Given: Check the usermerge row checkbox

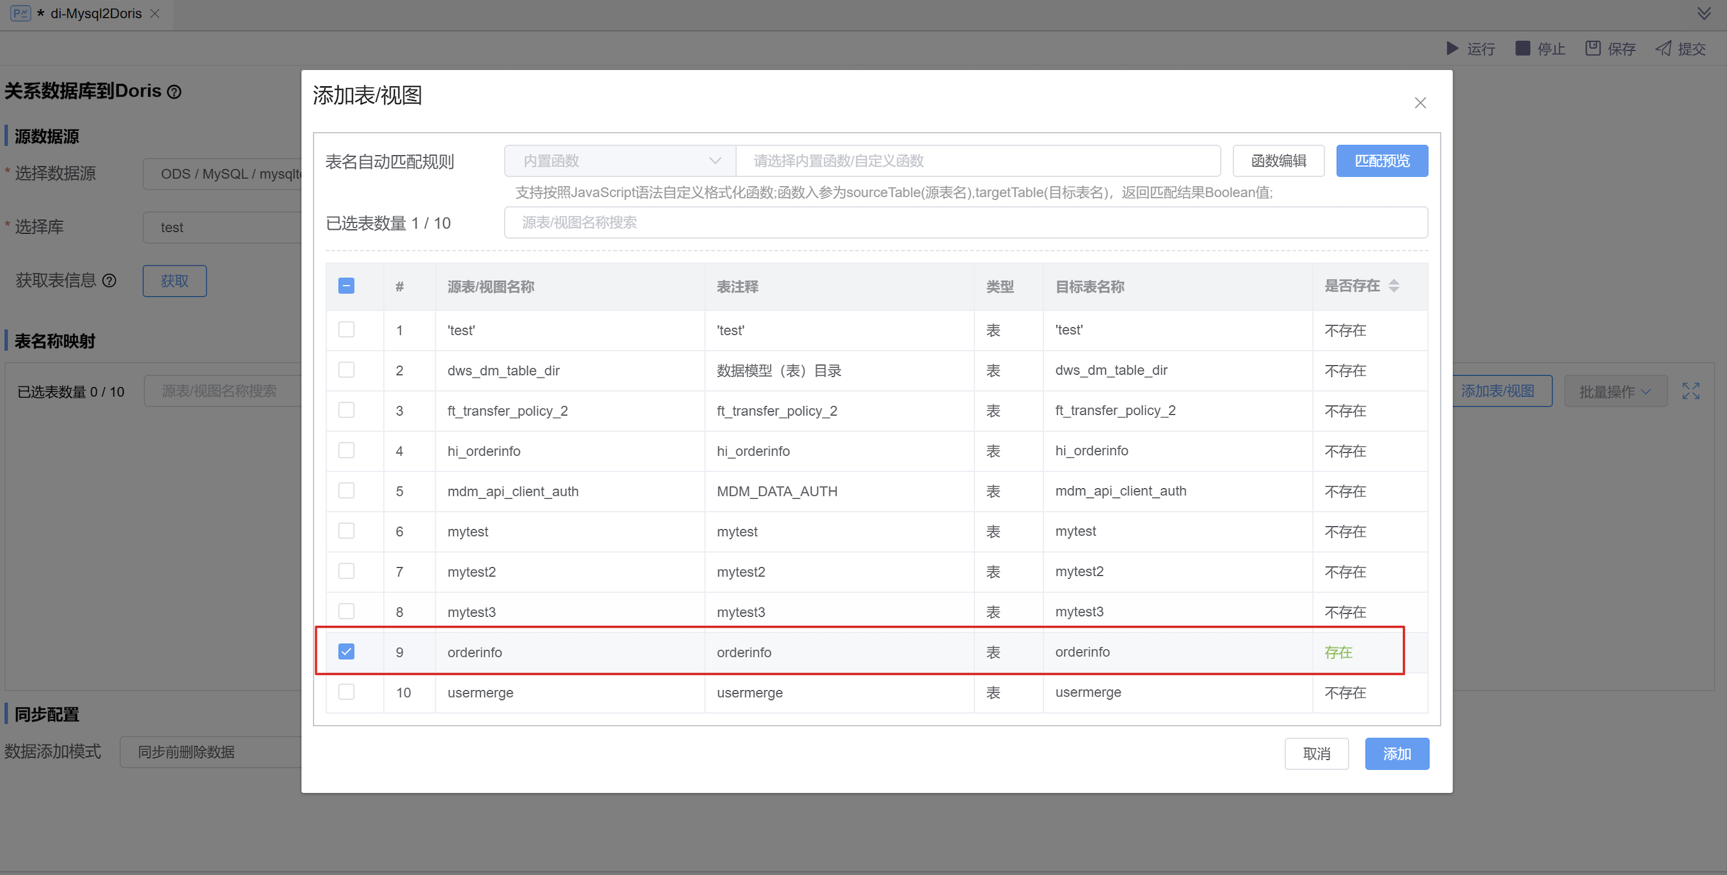Looking at the screenshot, I should [x=346, y=691].
